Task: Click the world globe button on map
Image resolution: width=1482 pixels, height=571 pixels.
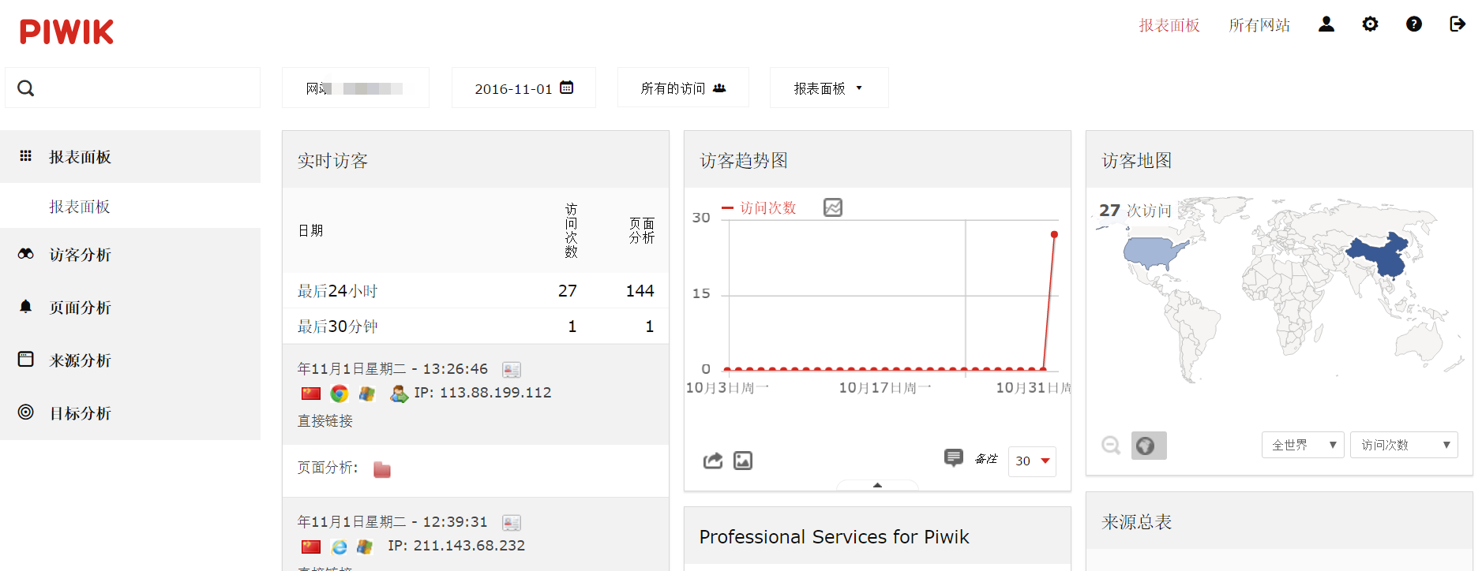Action: (1148, 446)
